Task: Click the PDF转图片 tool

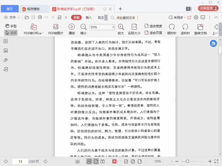Action: pos(56,29)
